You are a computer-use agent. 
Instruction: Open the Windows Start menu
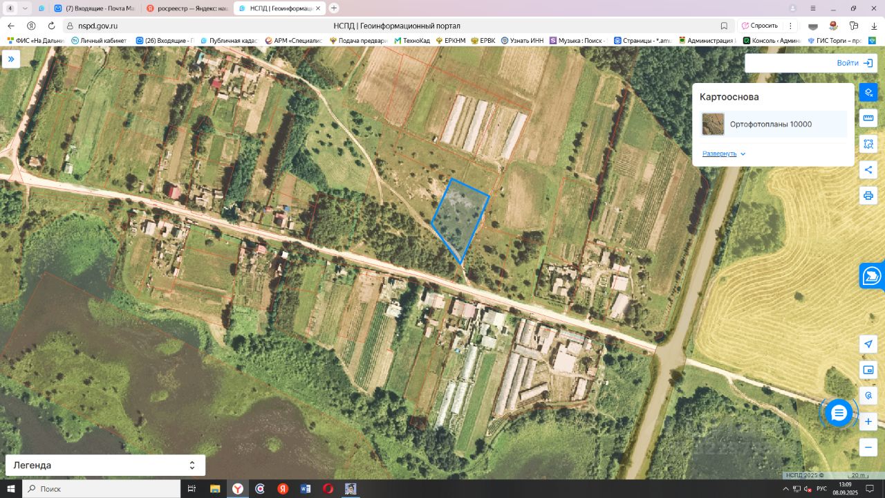11,489
